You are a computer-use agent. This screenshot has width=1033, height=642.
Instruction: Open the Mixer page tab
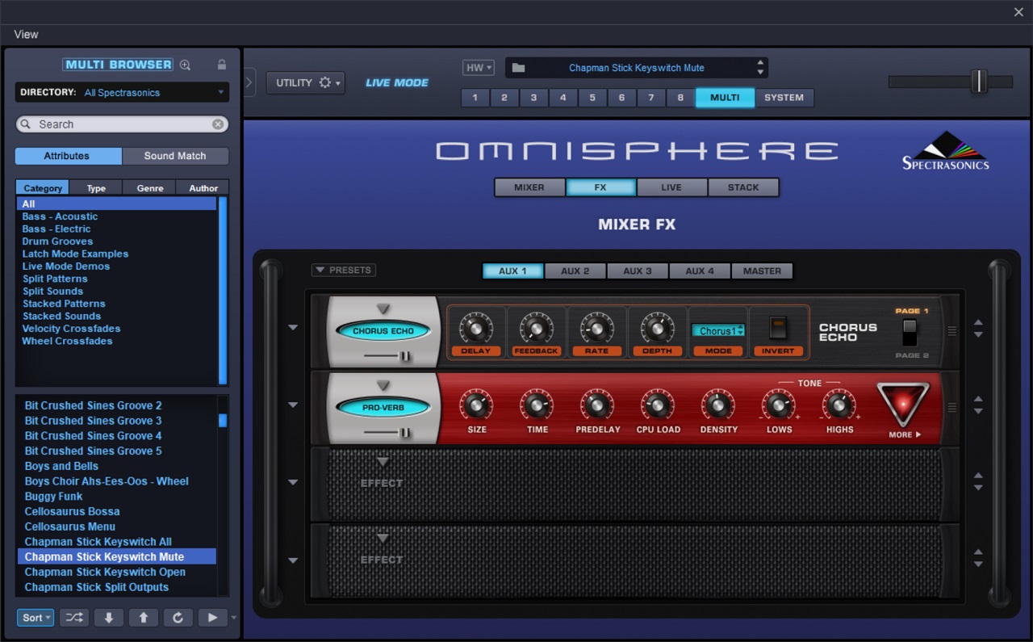pos(529,187)
